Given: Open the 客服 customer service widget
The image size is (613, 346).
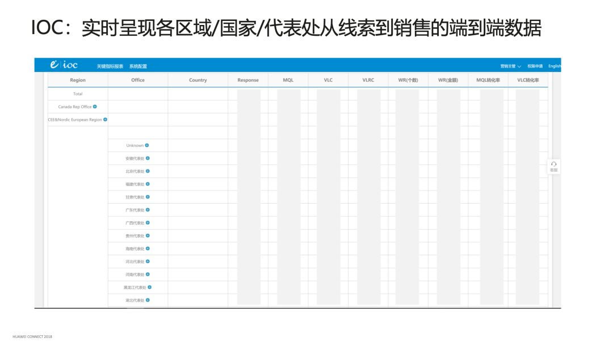Looking at the screenshot, I should tap(553, 167).
